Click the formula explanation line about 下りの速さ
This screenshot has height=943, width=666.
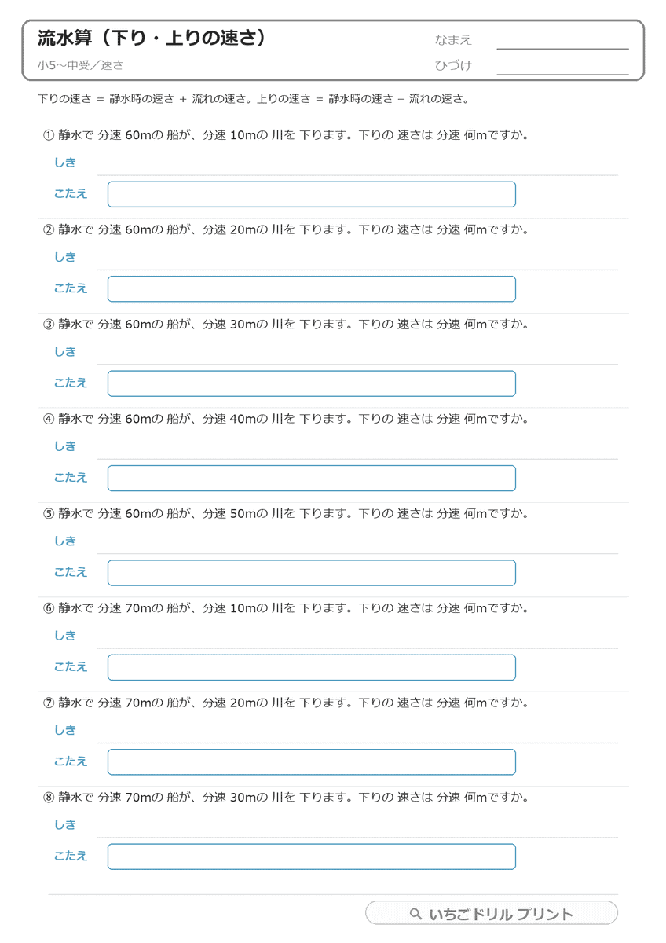(x=254, y=100)
